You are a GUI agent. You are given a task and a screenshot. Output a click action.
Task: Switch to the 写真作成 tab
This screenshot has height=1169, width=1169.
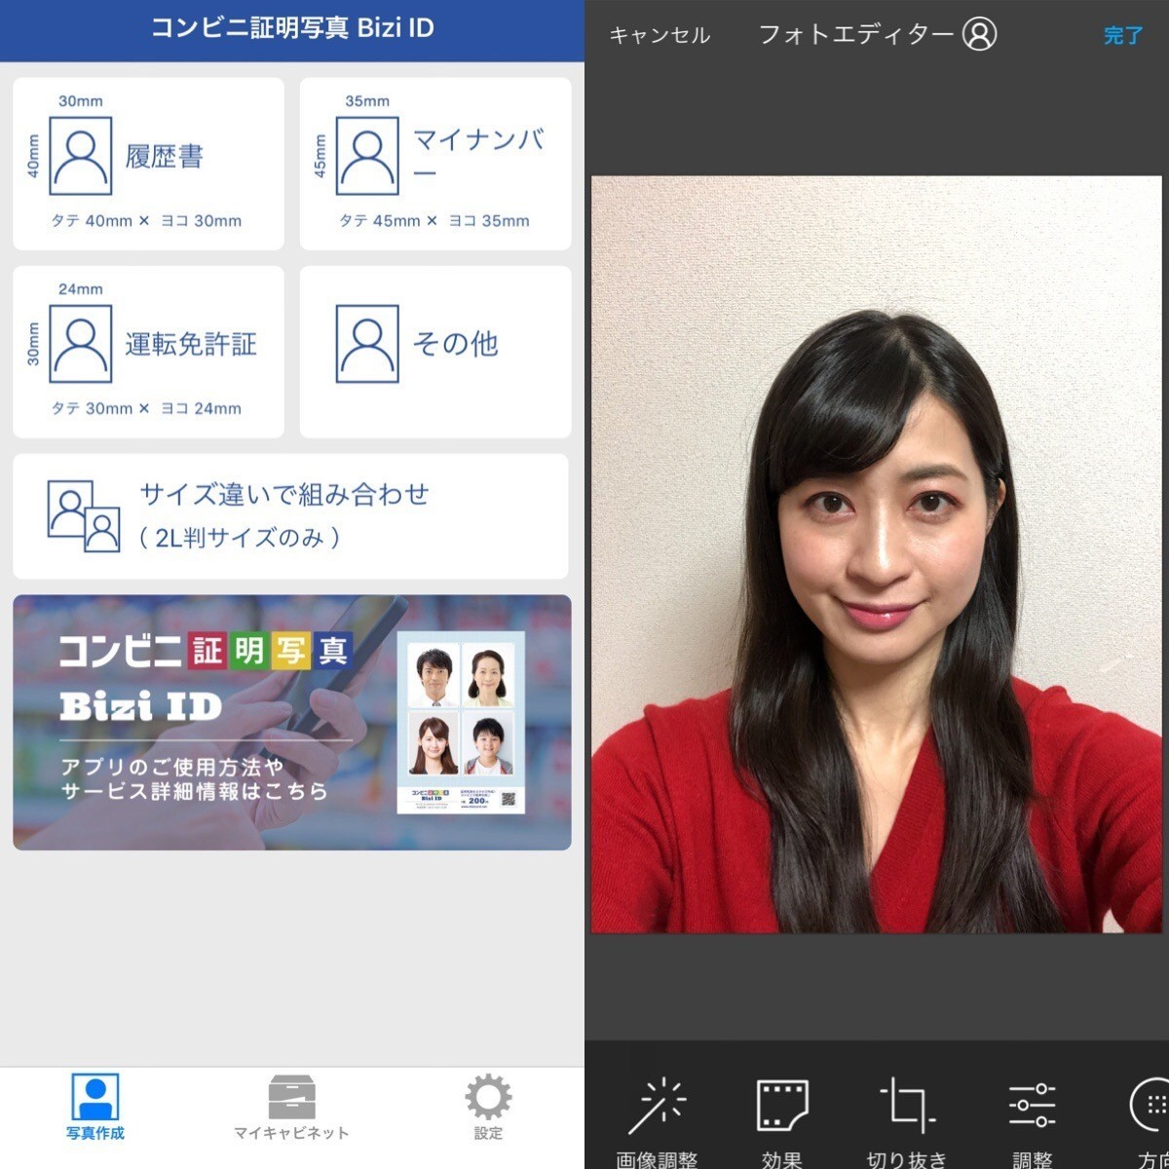click(95, 1106)
